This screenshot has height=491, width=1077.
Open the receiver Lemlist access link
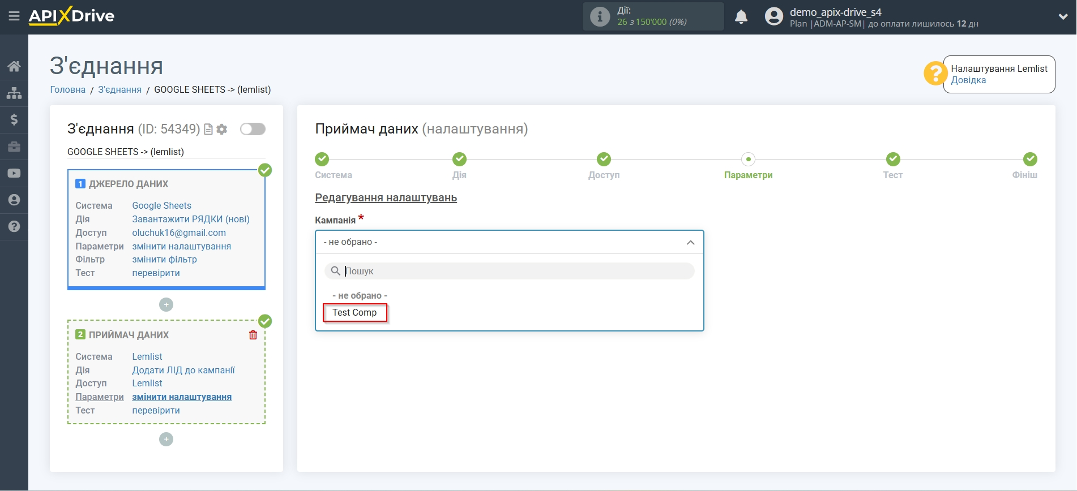(x=147, y=384)
